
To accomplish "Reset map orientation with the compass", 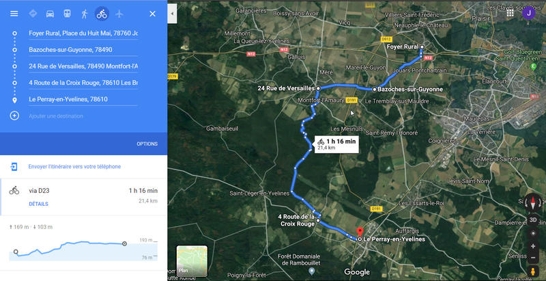I will [x=533, y=202].
